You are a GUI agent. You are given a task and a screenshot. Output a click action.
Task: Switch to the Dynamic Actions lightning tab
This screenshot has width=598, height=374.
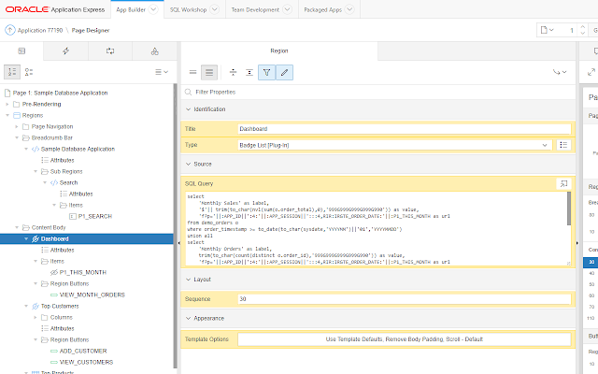coord(66,51)
